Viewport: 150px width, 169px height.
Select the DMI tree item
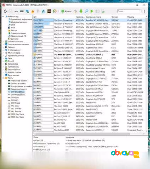(13, 25)
